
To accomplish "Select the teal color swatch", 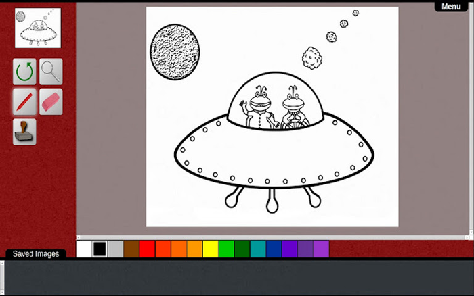I will pyautogui.click(x=258, y=249).
